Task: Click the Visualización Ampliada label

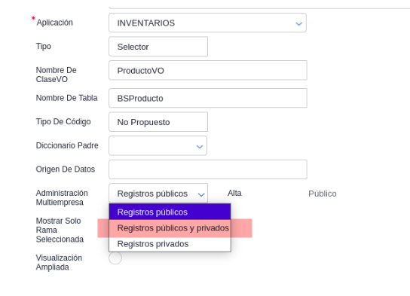Action: point(59,262)
